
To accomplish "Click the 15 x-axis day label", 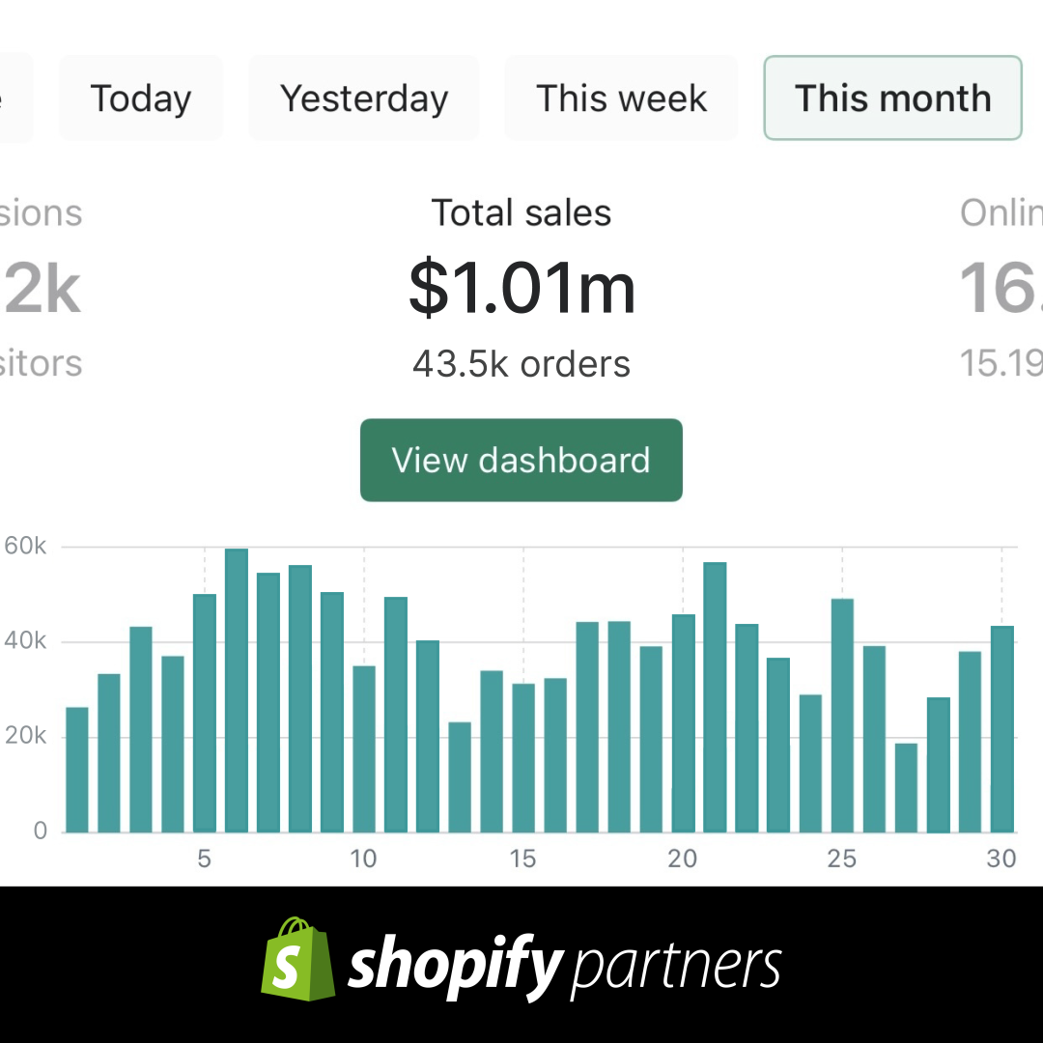I will pyautogui.click(x=522, y=859).
